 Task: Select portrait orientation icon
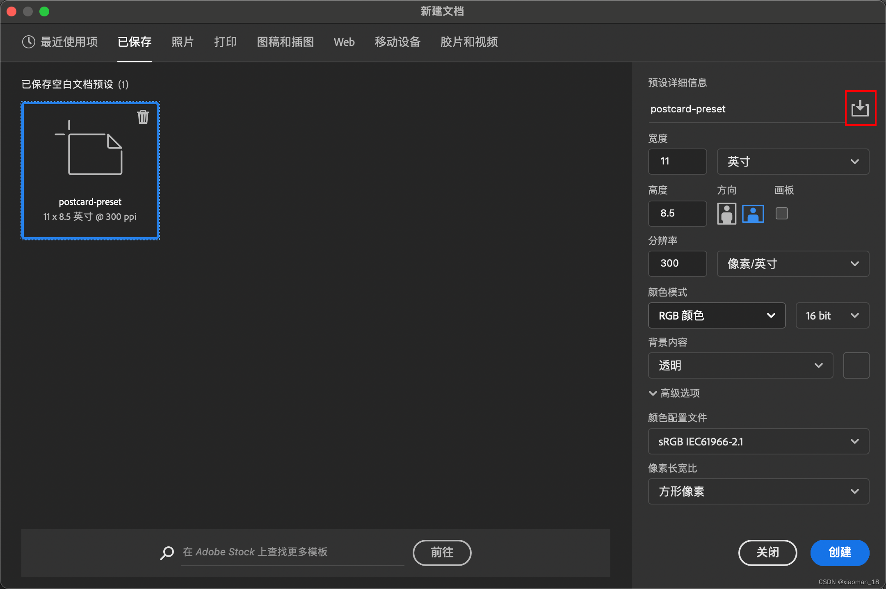pos(726,214)
